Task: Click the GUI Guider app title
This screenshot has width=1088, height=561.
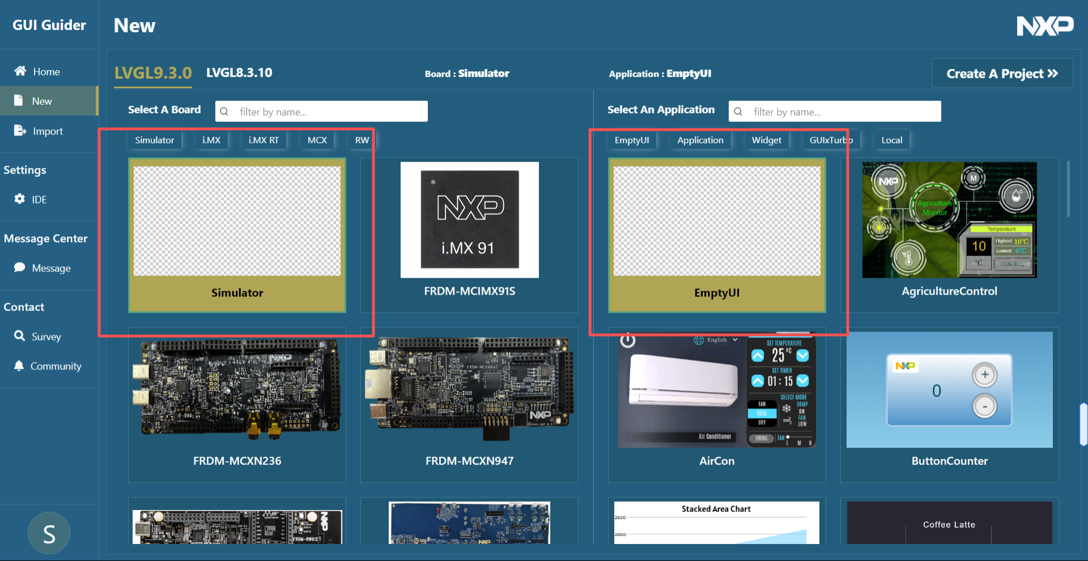Action: pos(49,25)
